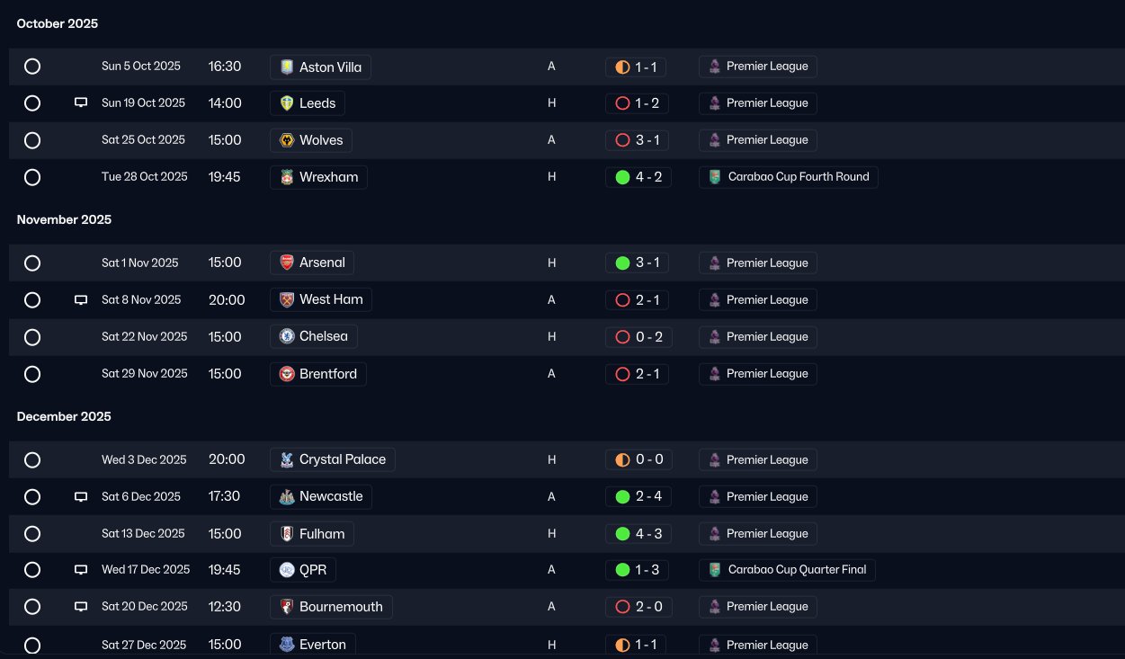Click the TV icon beside West Ham fixture
Image resolution: width=1125 pixels, height=659 pixels.
(81, 300)
